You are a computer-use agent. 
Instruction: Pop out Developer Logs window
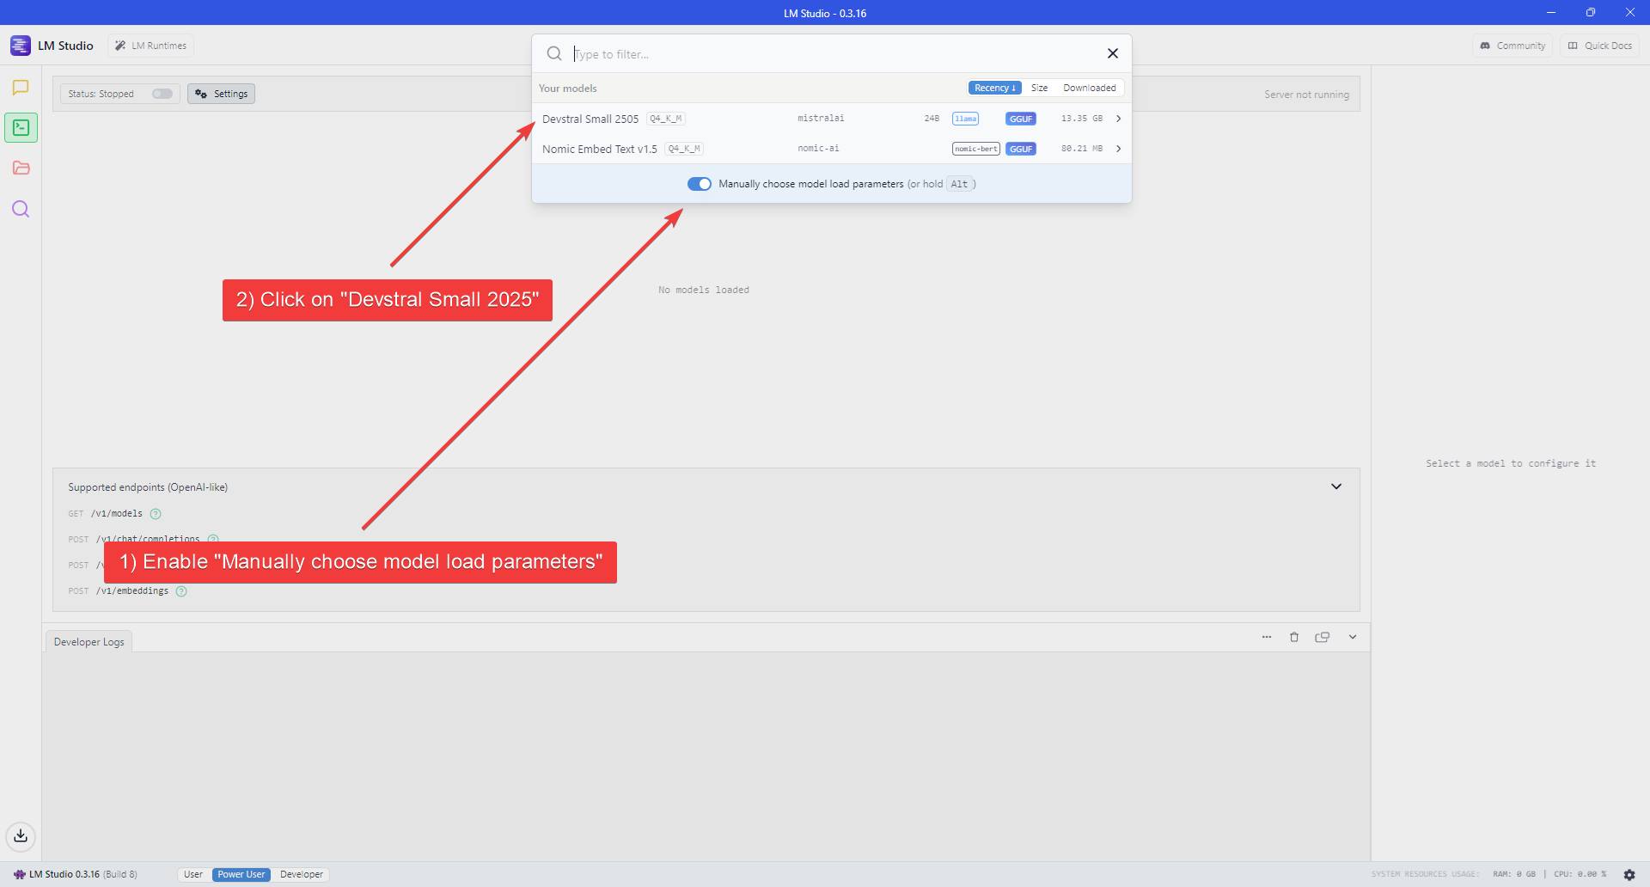point(1323,637)
